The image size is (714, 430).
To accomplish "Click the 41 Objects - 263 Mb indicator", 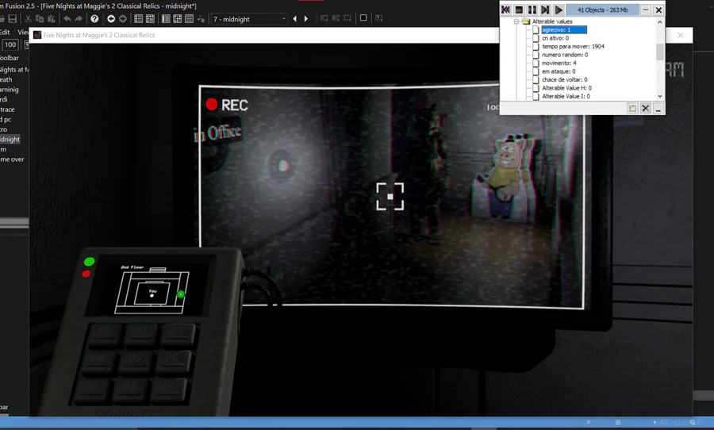I will coord(602,10).
